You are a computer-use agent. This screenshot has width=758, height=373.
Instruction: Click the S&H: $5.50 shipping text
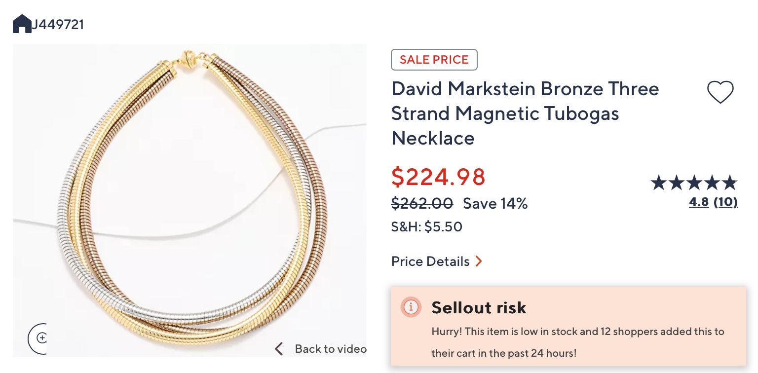pos(426,227)
